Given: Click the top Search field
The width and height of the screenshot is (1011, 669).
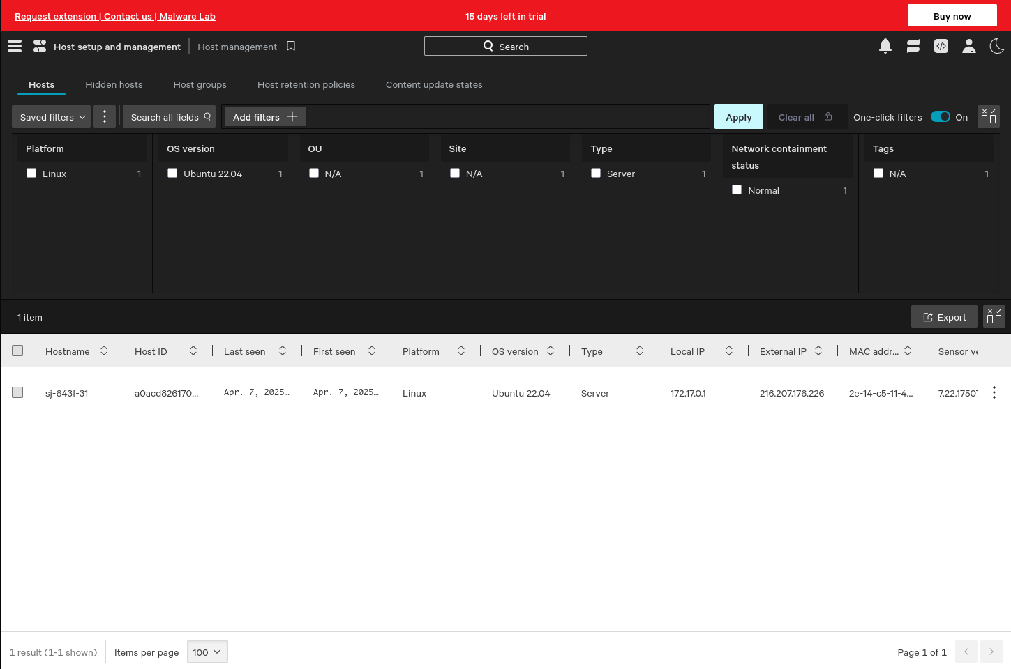Looking at the screenshot, I should coord(505,46).
